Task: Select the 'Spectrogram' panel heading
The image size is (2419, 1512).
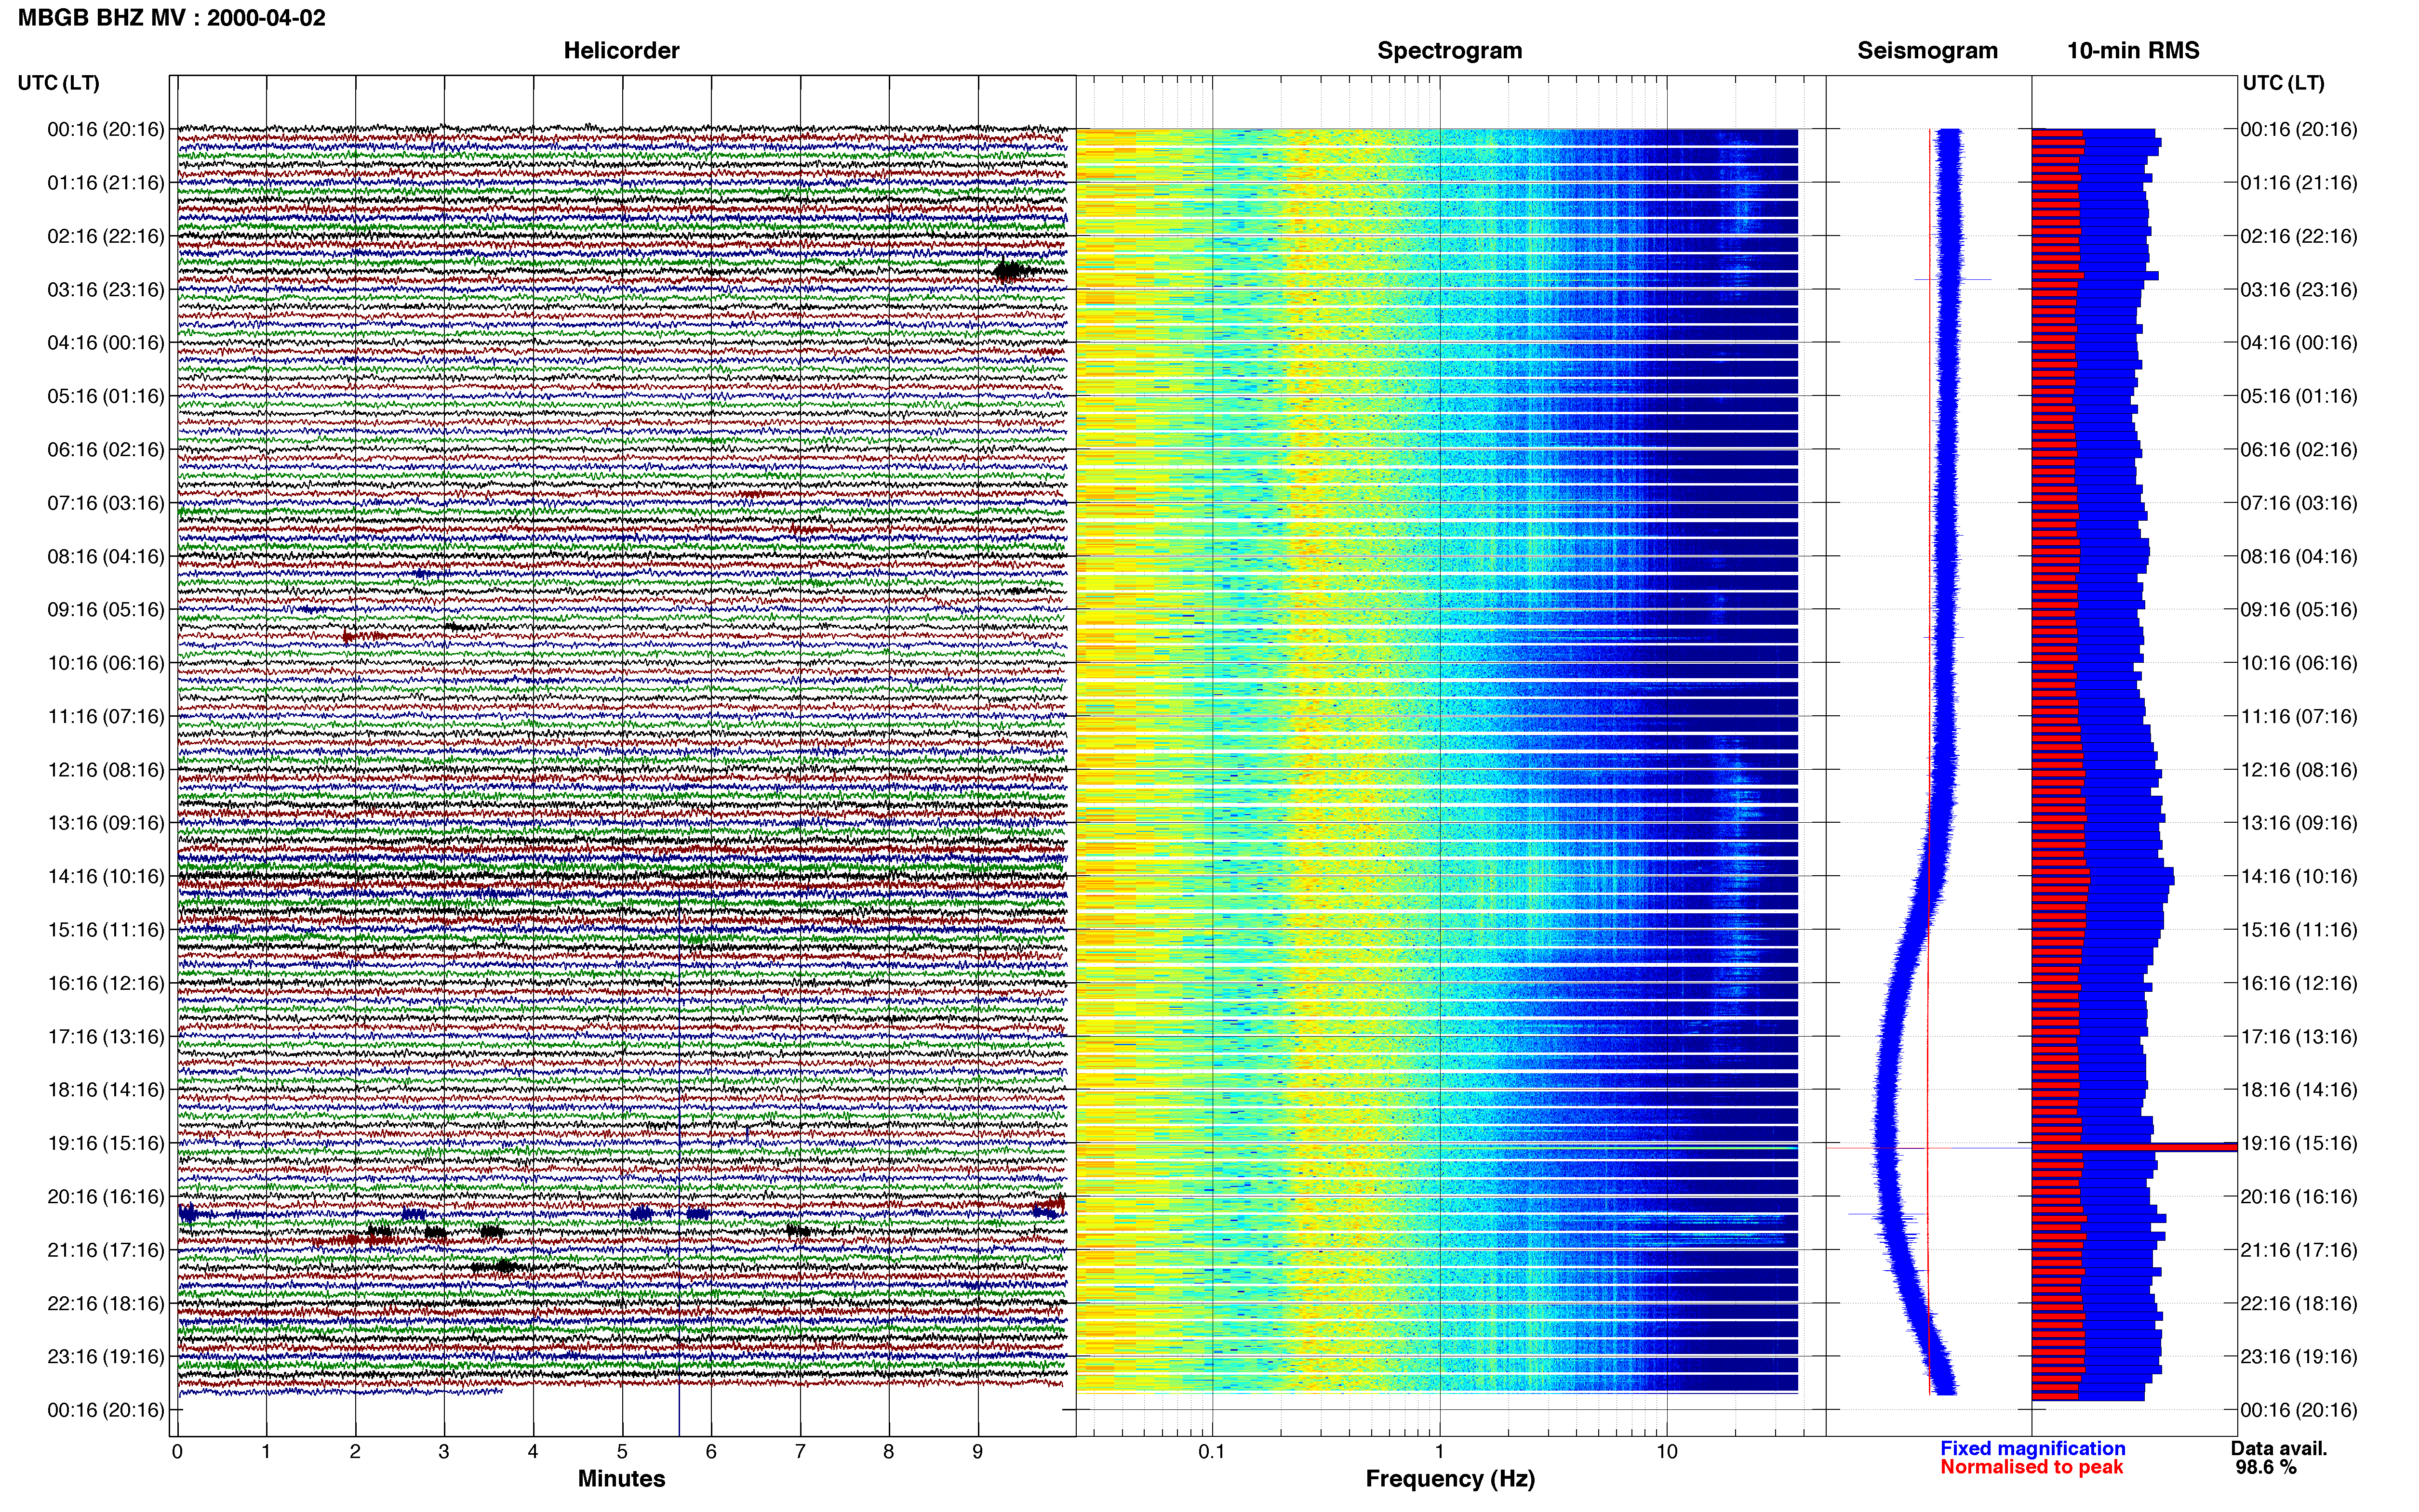Action: coord(1450,51)
